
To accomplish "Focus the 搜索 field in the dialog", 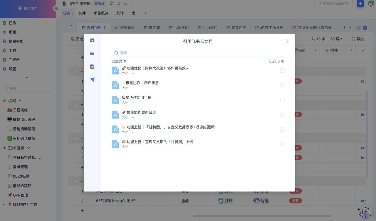I will coord(198,53).
